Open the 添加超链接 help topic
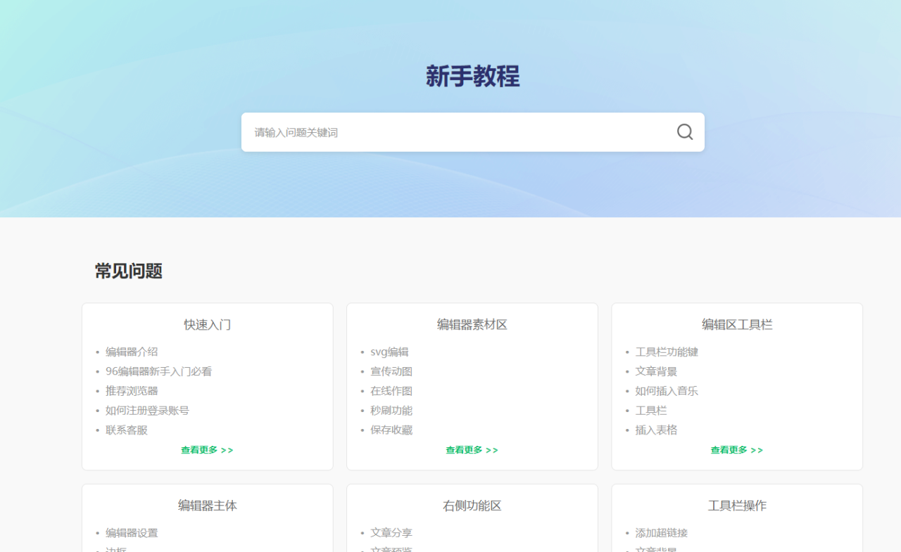Screen dimensions: 901x552 point(661,533)
